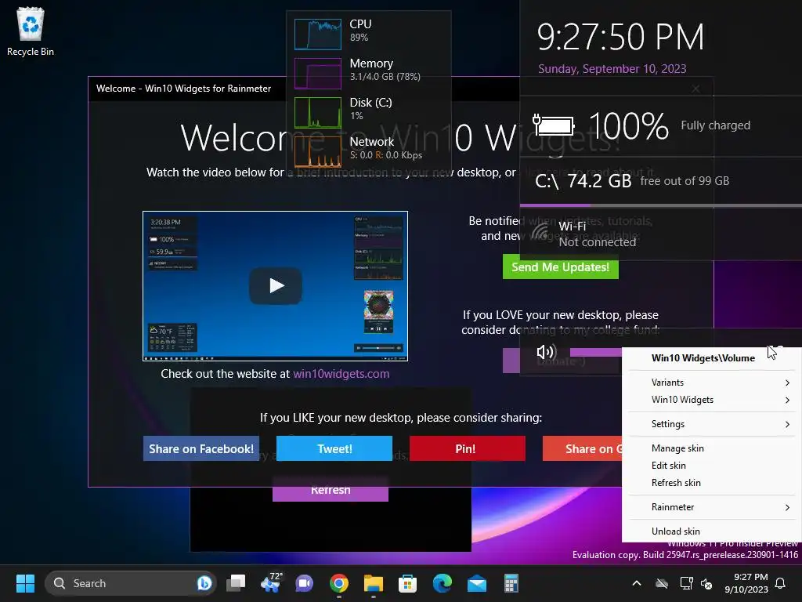Image resolution: width=802 pixels, height=602 pixels.
Task: Click the date Sunday, September 10, 2023
Action: pos(612,69)
